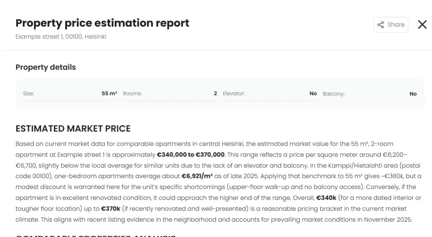
Task: Click the address 'Example street 1, 00100, Helsinki'
Action: pos(61,37)
